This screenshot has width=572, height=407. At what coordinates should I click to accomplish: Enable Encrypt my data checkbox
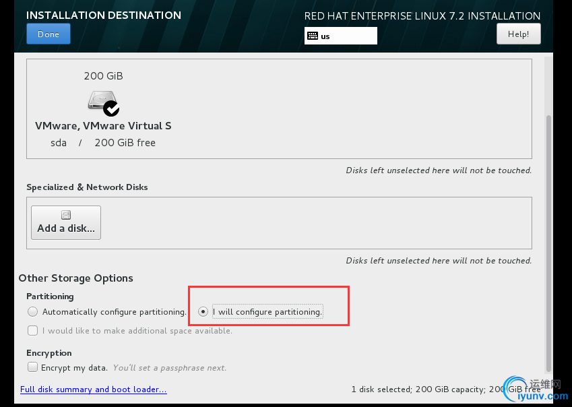[33, 367]
